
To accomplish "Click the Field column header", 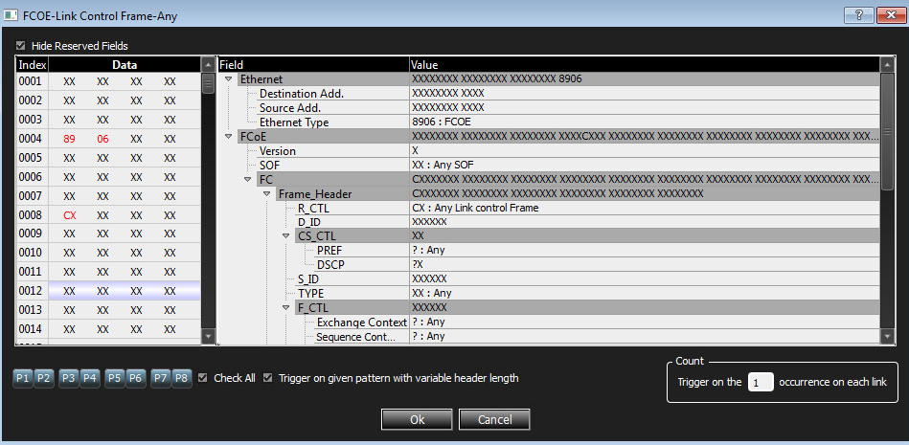I will (x=313, y=65).
